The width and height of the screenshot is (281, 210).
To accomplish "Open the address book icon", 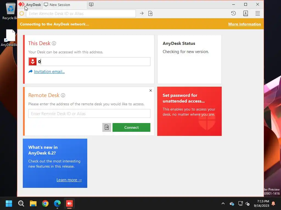I will 246,13.
